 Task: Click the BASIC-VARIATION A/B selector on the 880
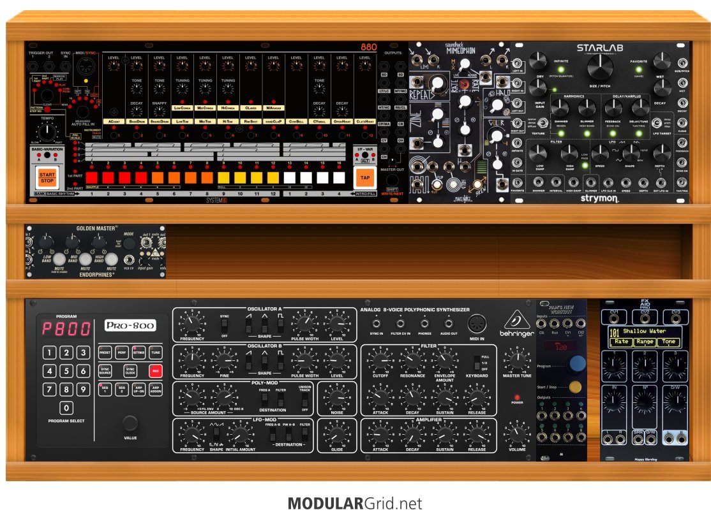pyautogui.click(x=47, y=155)
